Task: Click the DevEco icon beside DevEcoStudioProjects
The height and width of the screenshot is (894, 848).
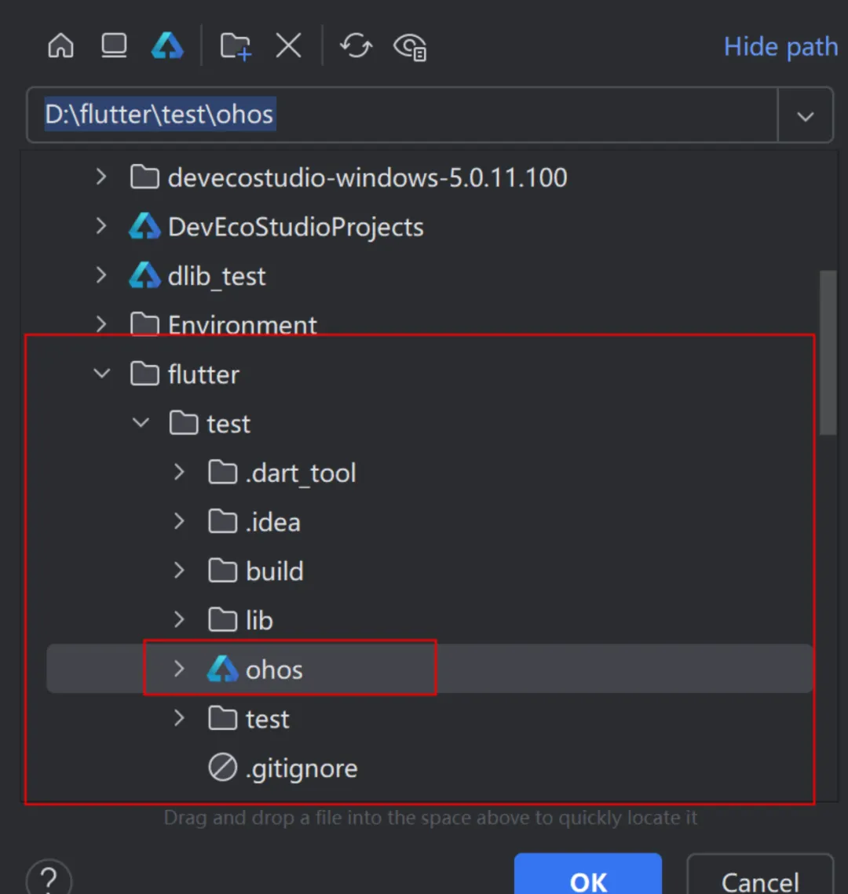Action: (144, 226)
